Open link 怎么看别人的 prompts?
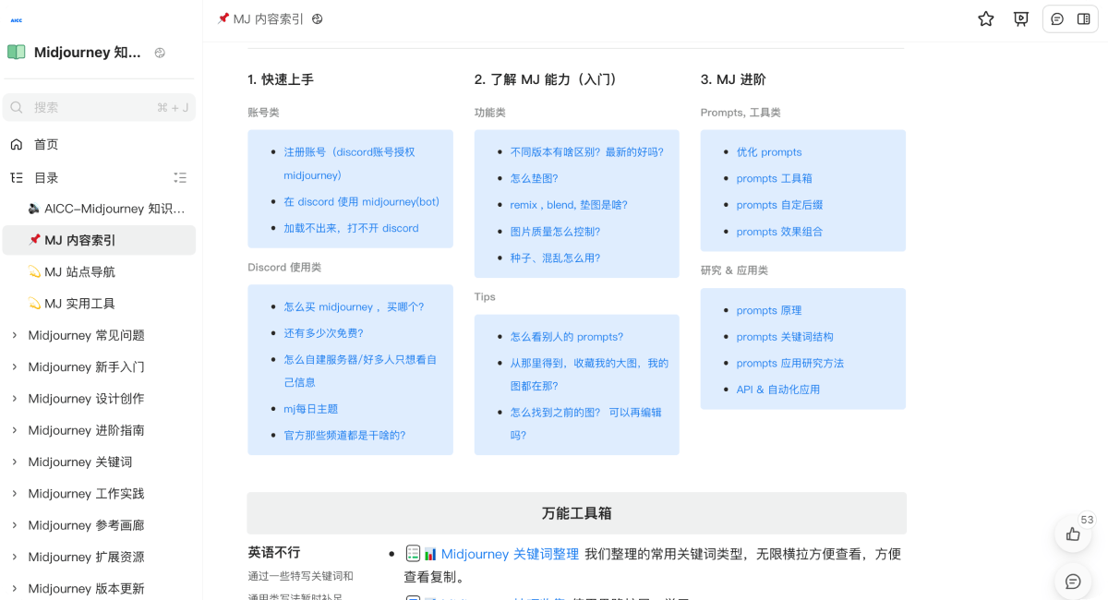This screenshot has width=1108, height=600. pos(566,337)
